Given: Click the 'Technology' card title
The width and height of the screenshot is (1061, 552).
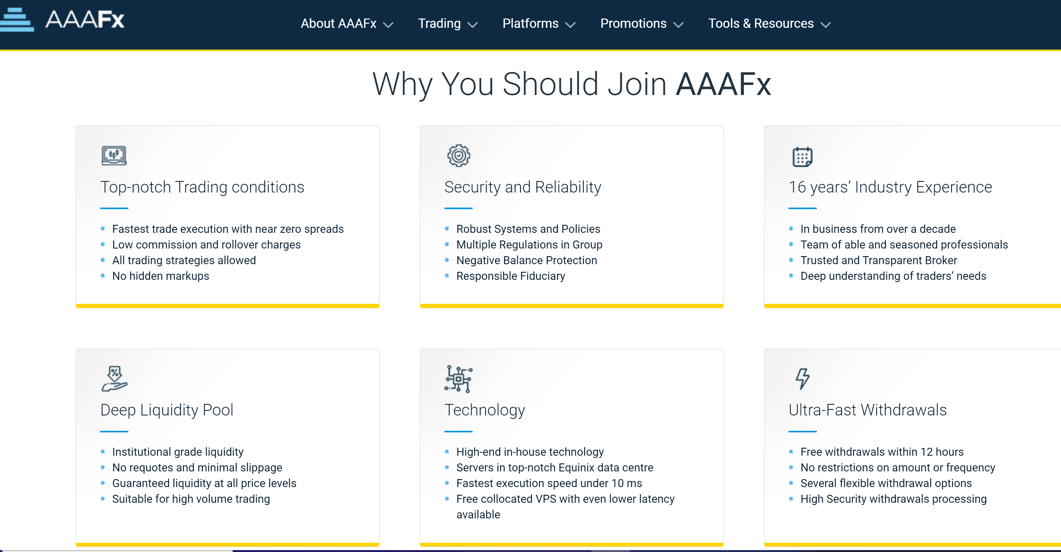Looking at the screenshot, I should tap(485, 410).
